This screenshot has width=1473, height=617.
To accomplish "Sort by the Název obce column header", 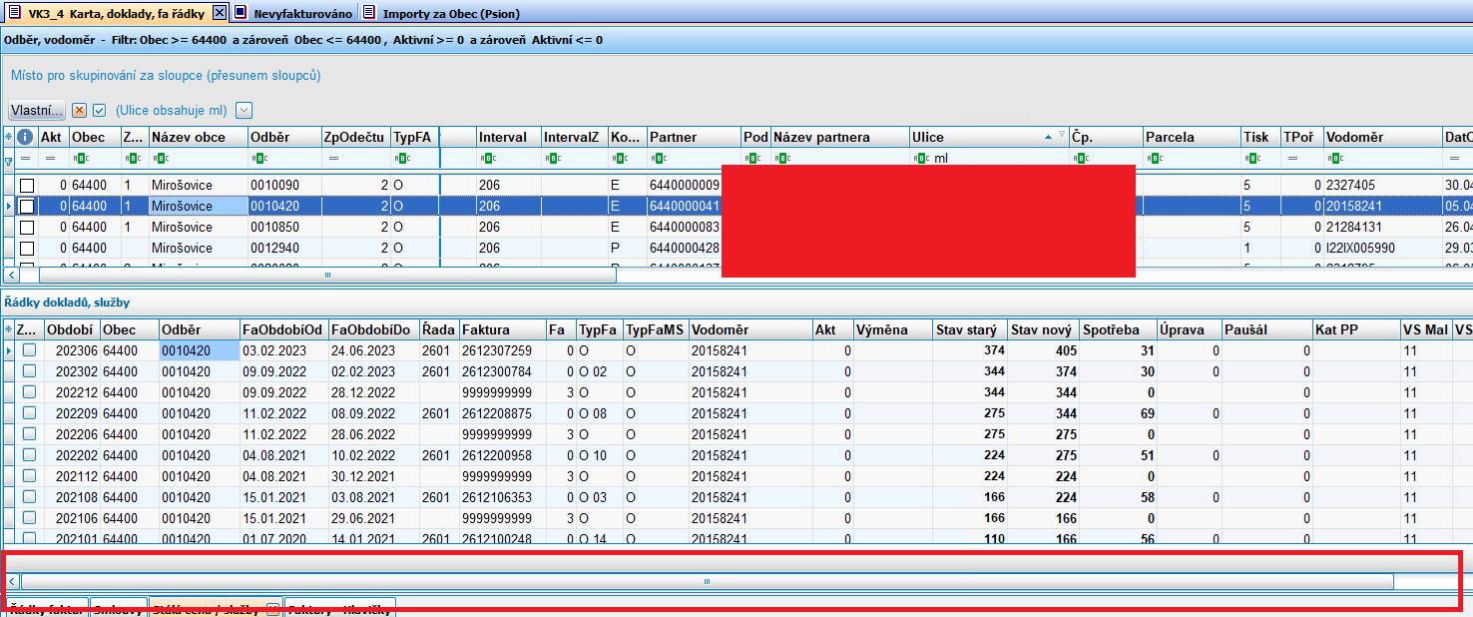I will 199,137.
